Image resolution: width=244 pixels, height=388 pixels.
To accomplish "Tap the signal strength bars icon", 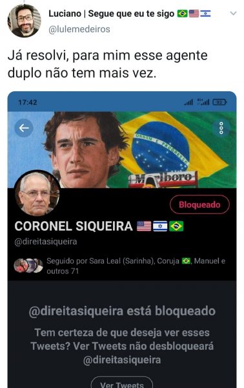I will click(x=188, y=102).
